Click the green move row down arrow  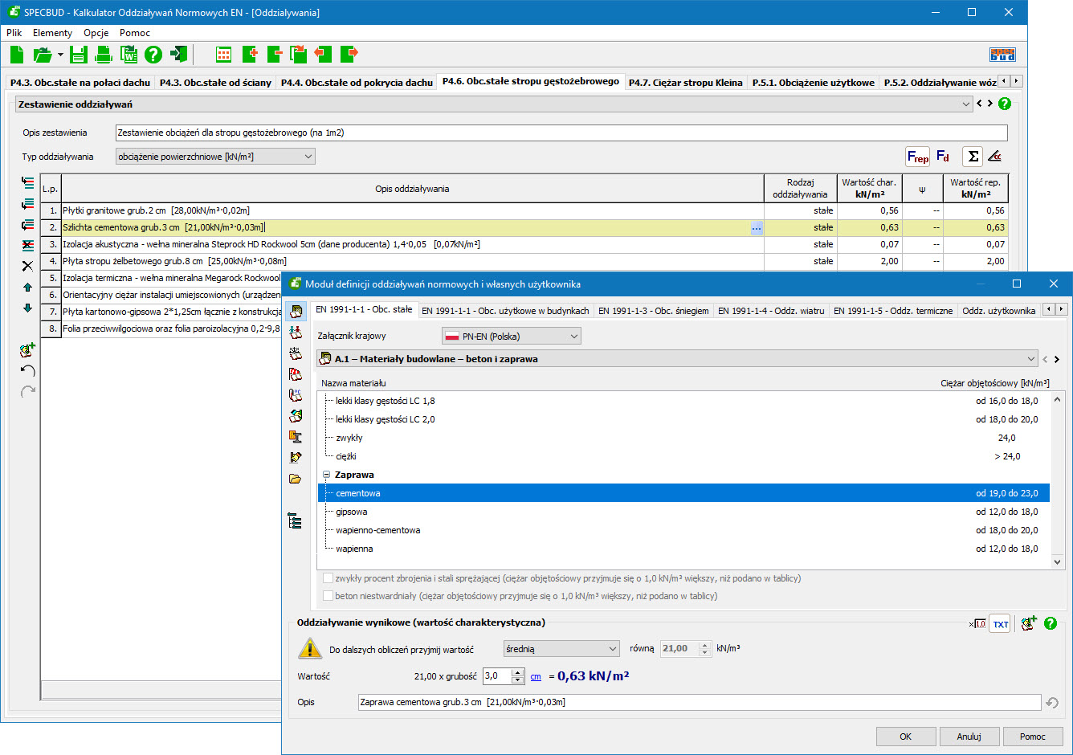[27, 308]
